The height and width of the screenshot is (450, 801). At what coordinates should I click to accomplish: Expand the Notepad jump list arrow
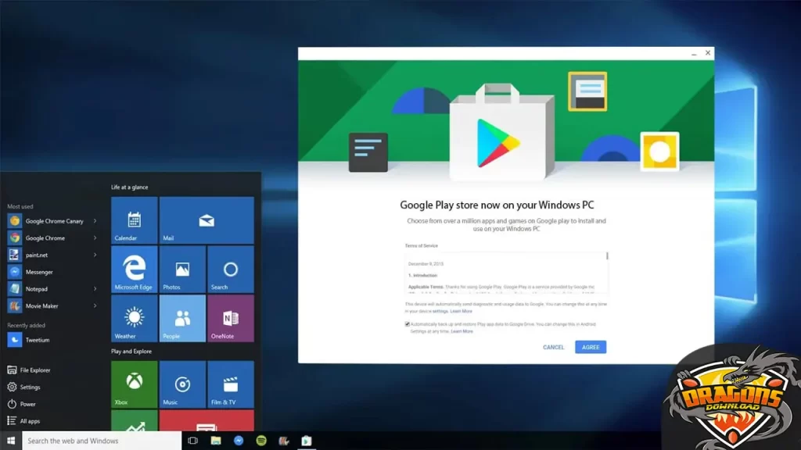[95, 289]
